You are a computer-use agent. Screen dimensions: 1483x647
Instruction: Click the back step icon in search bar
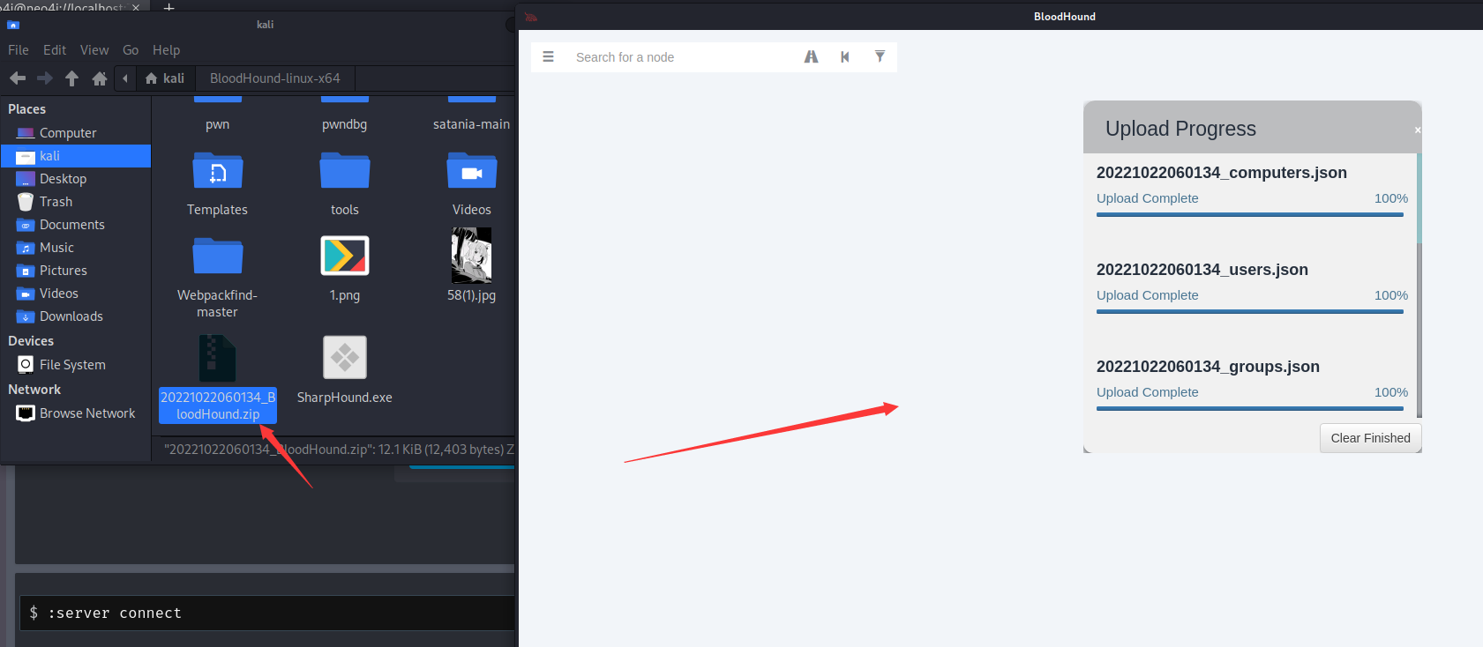pos(845,56)
